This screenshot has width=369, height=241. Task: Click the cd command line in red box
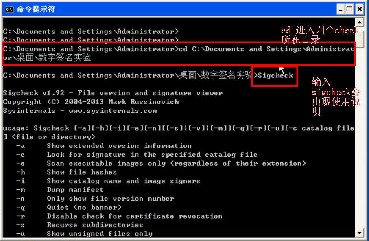coord(179,53)
